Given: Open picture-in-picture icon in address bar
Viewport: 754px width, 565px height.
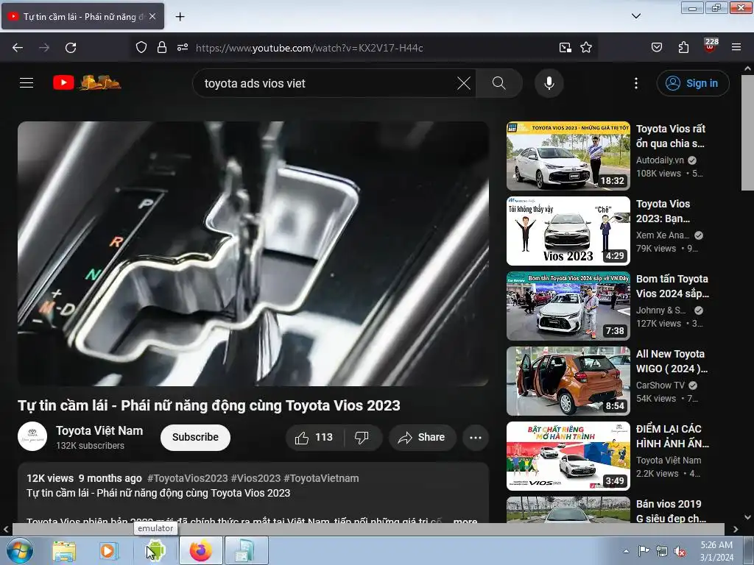Looking at the screenshot, I should coord(565,47).
